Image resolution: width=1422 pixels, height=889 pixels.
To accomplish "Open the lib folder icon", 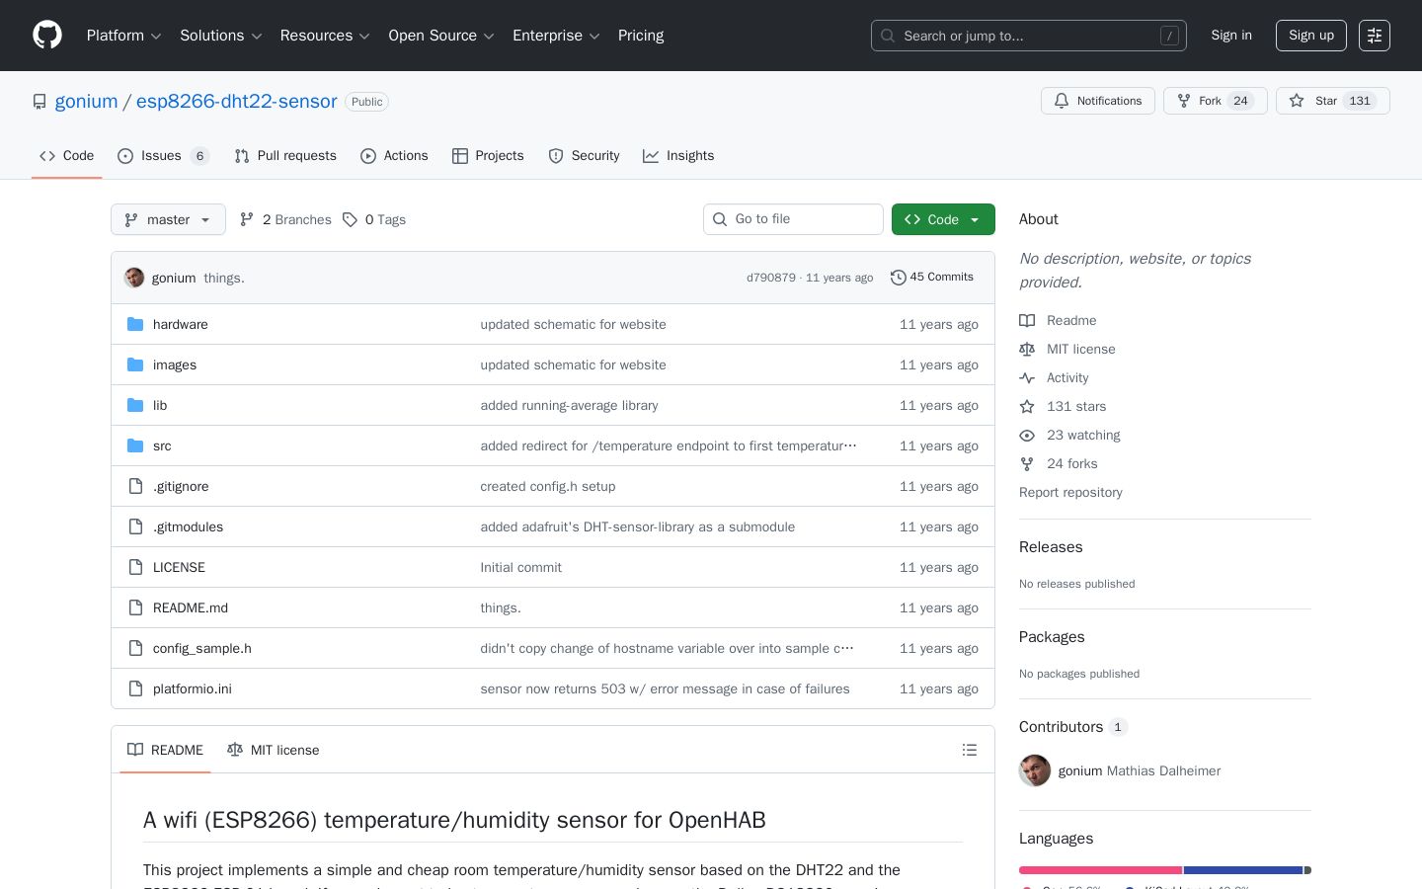I will coord(135,405).
